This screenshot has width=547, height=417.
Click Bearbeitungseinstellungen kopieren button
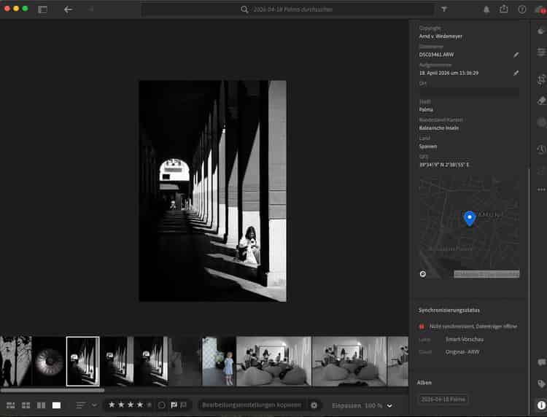click(x=252, y=405)
